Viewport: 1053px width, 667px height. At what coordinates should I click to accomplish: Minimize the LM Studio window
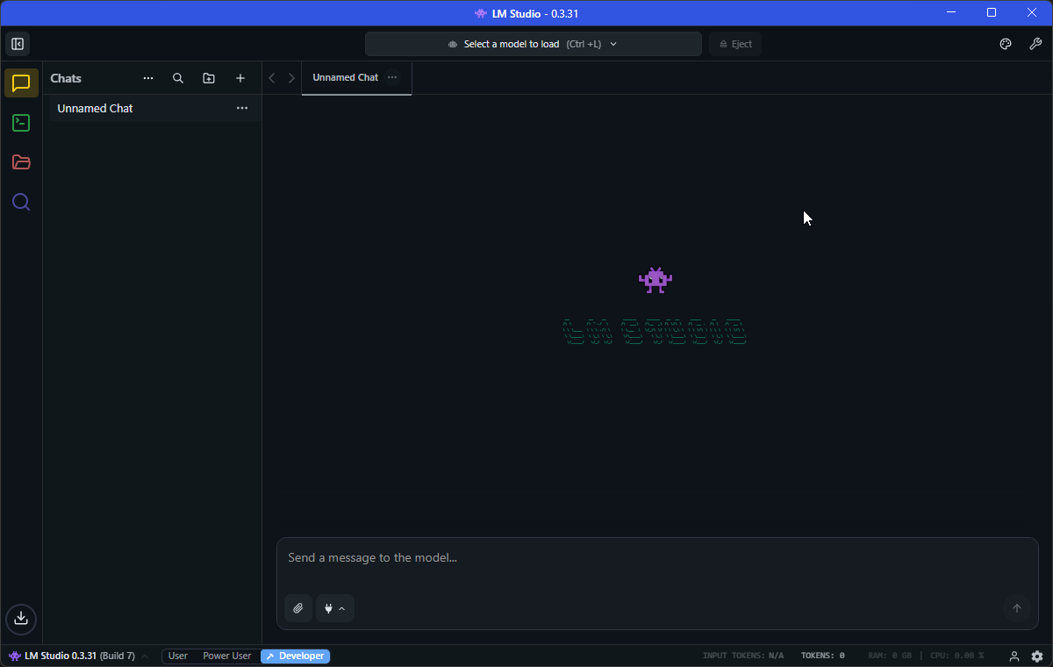point(952,13)
